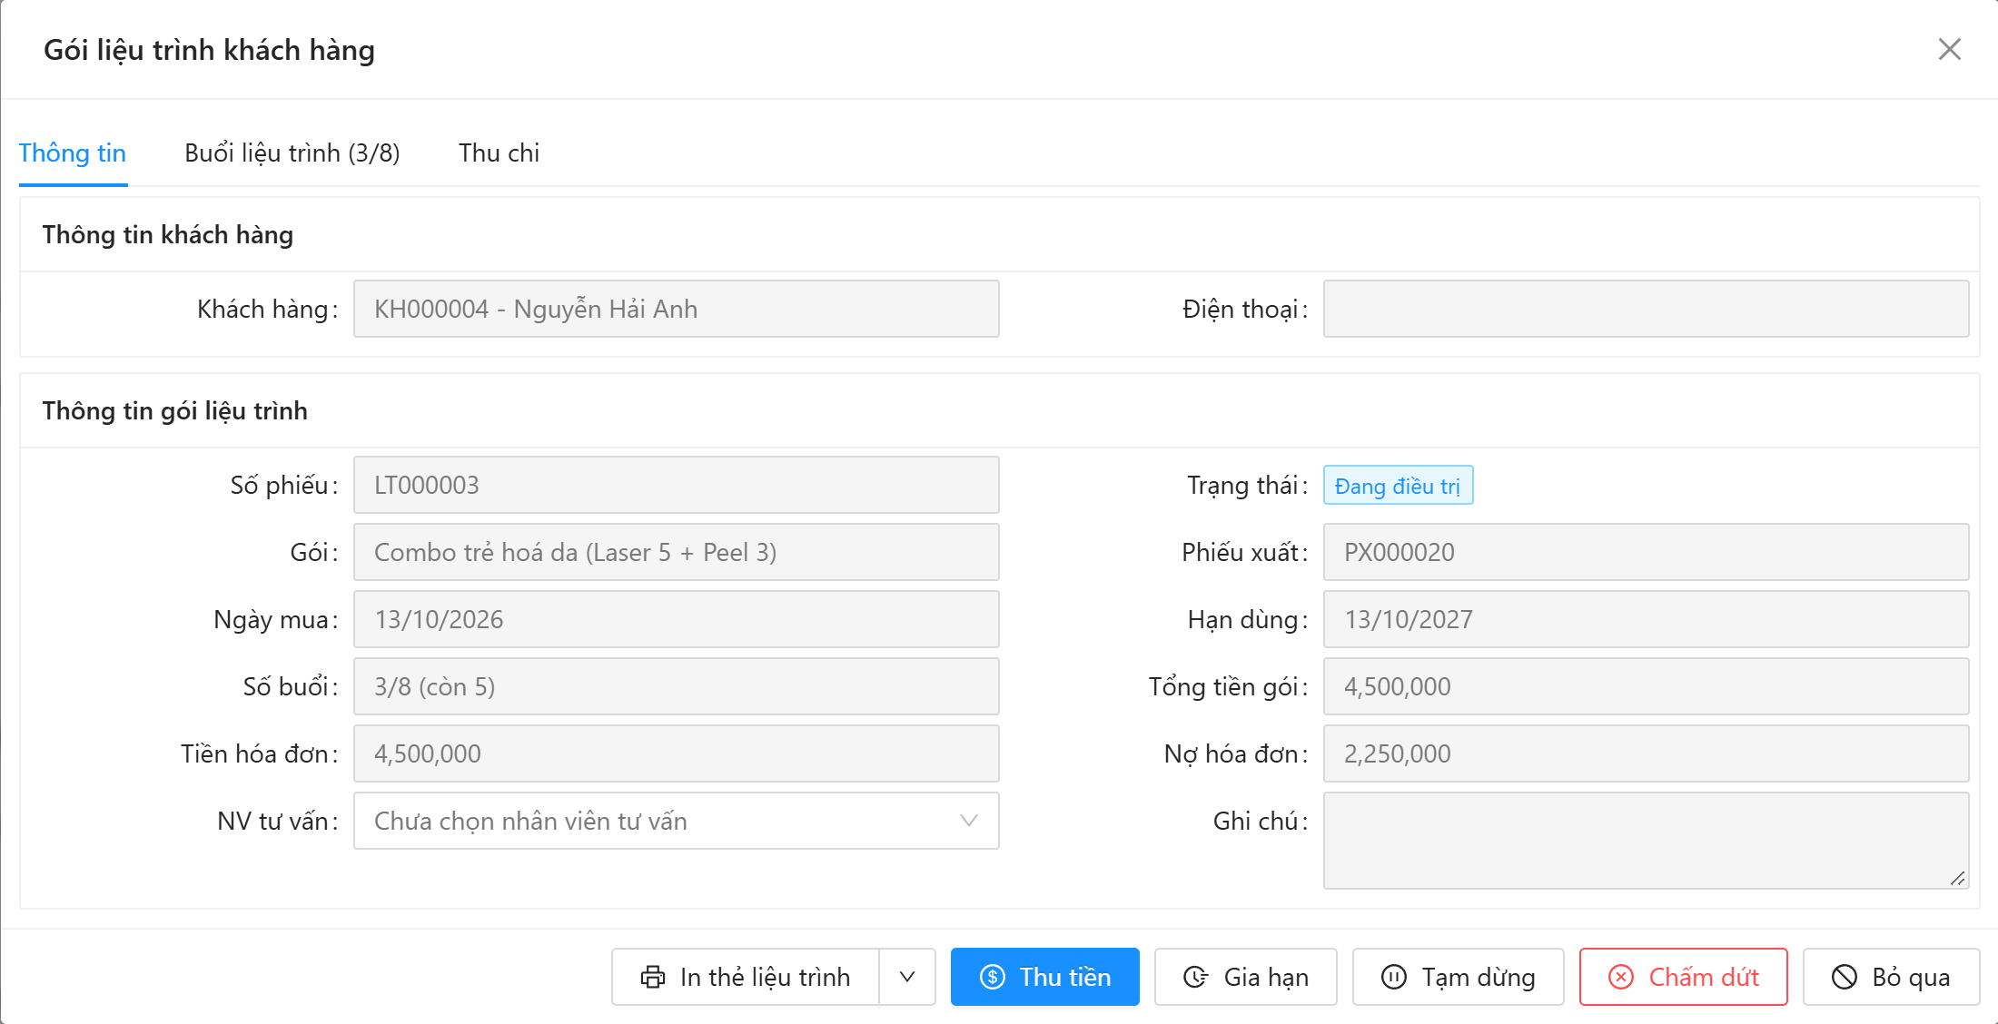
Task: Click the Số buổi field 3/8 (còn 5)
Action: 677,686
